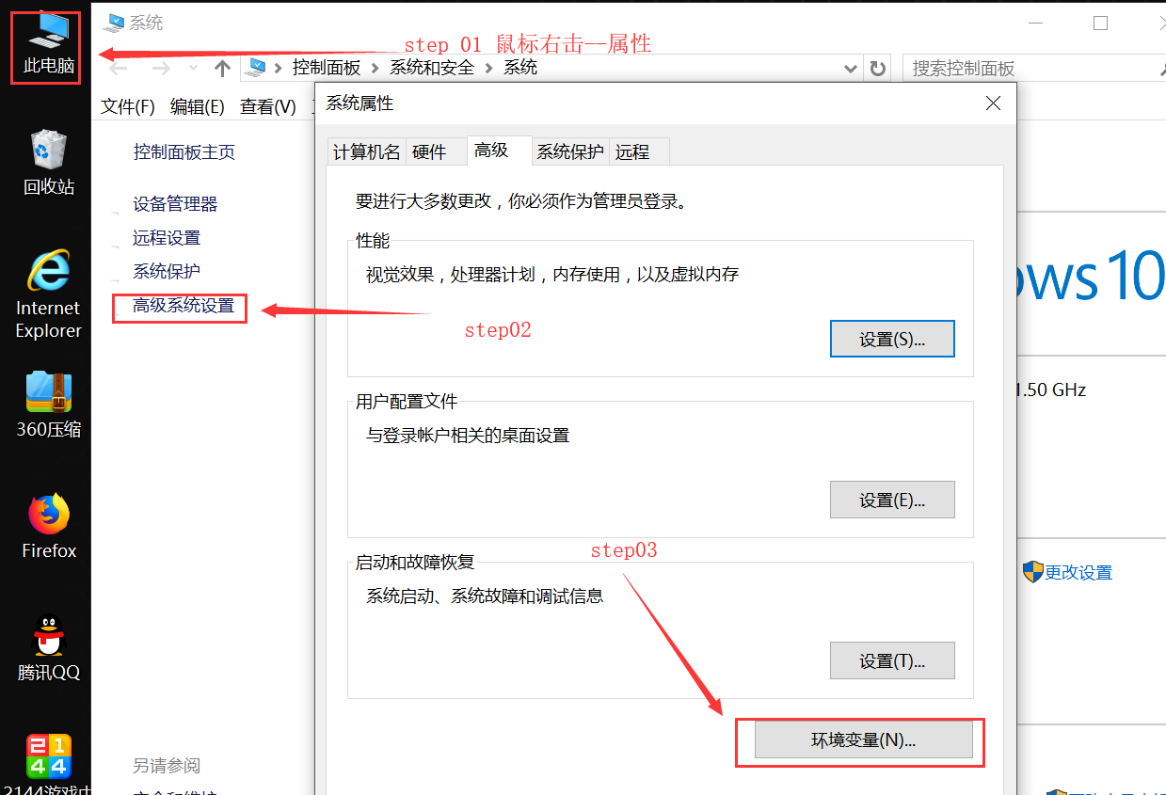Open the 编辑(E) menu
The width and height of the screenshot is (1166, 795).
click(197, 106)
